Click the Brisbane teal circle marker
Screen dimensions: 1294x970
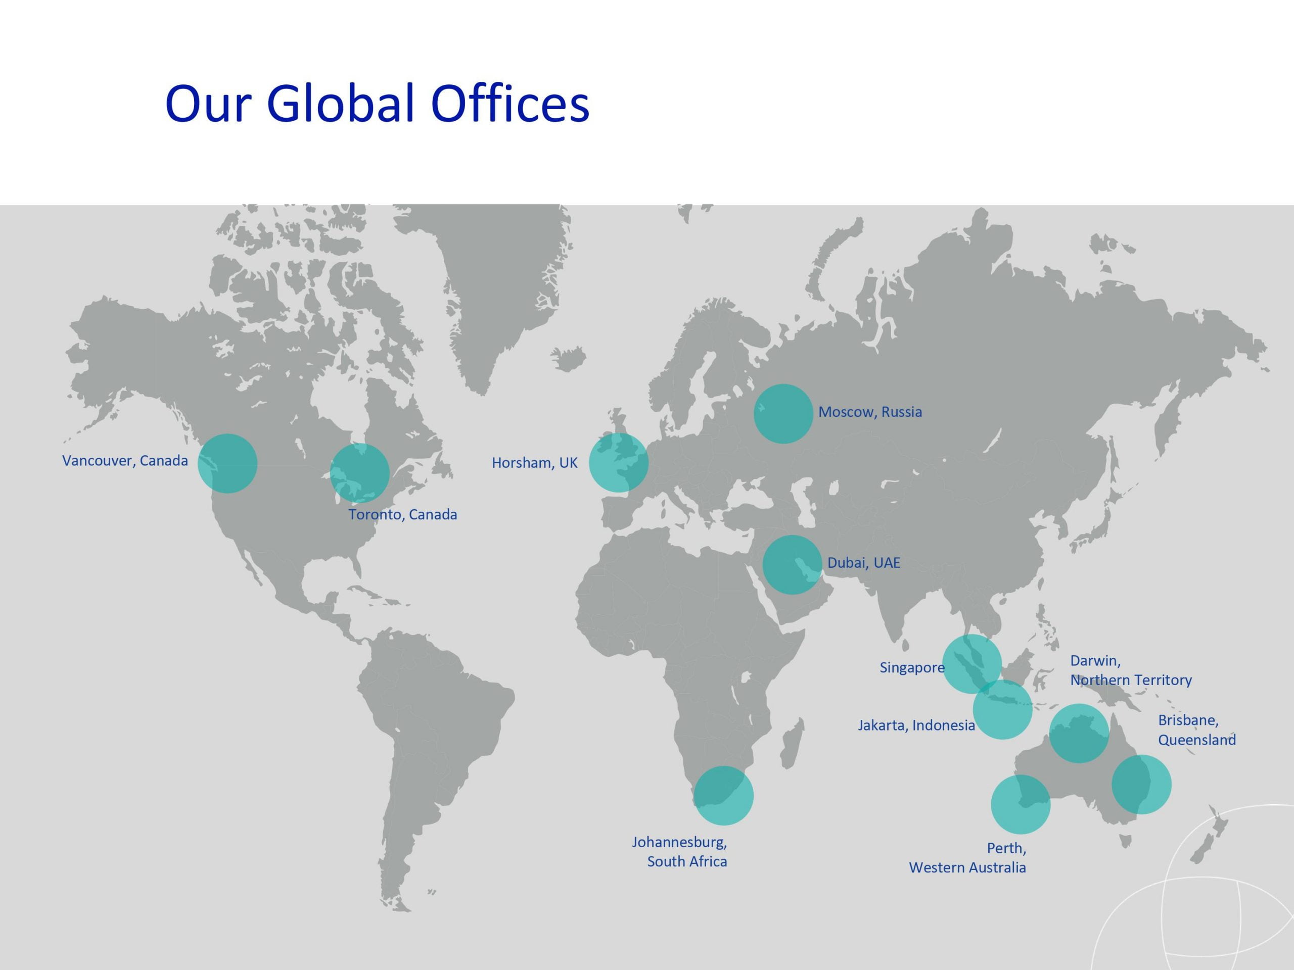(x=1141, y=784)
